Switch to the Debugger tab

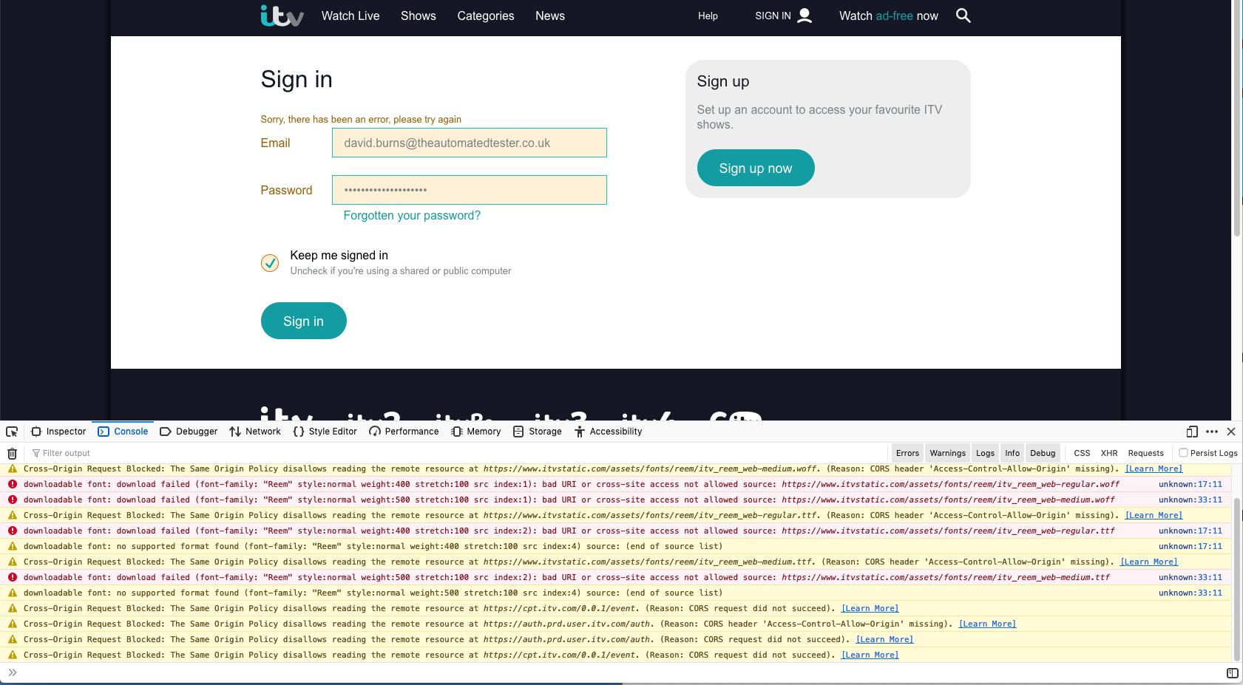tap(189, 431)
